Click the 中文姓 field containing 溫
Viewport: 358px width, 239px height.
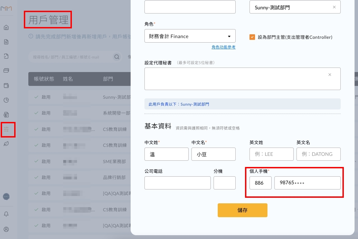pyautogui.click(x=167, y=154)
